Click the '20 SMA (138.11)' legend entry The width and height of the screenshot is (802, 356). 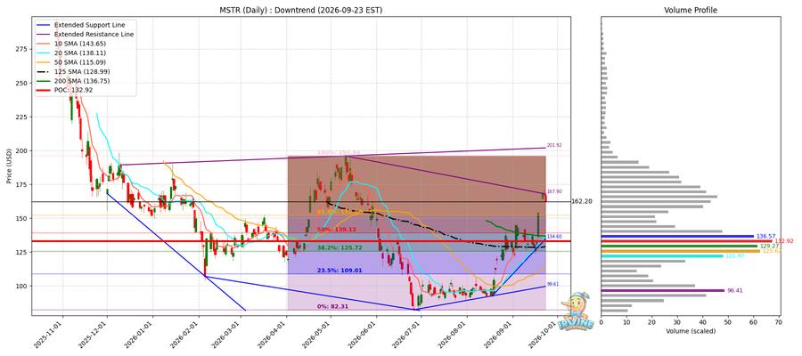70,53
